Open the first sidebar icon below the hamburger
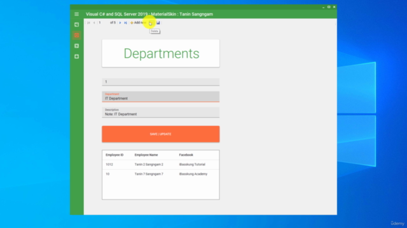The image size is (407, 228). pyautogui.click(x=76, y=25)
